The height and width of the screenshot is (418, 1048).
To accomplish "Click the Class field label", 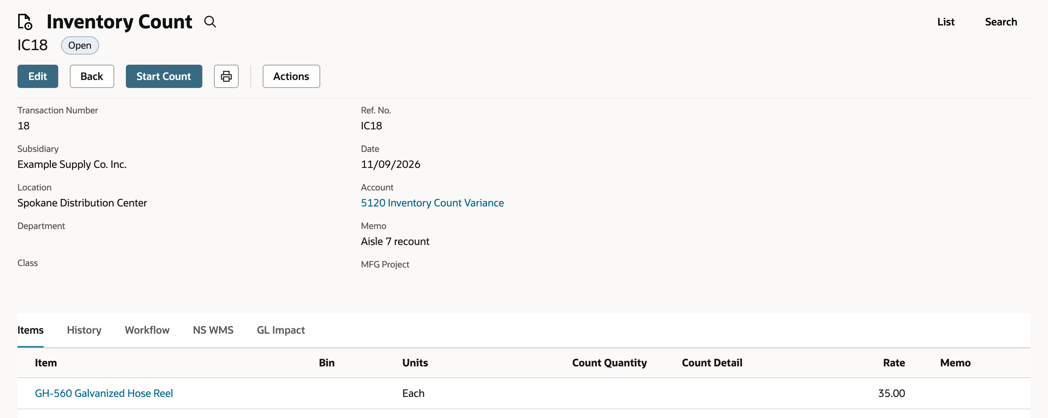I will coord(28,263).
